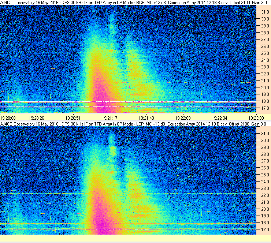Click the 19:20:26 time label
Viewport: 271px width, 243px height.
36,118
